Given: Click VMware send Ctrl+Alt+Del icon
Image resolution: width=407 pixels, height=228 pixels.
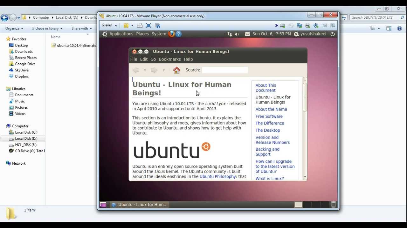Looking at the screenshot, I should click(140, 25).
